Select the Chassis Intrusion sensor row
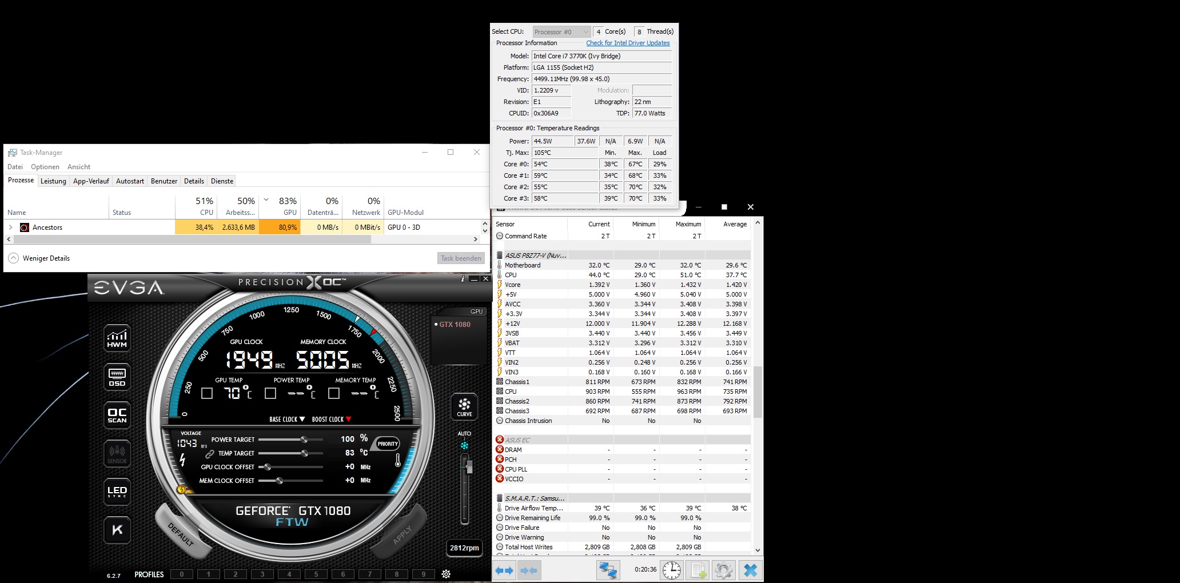 tap(622, 421)
